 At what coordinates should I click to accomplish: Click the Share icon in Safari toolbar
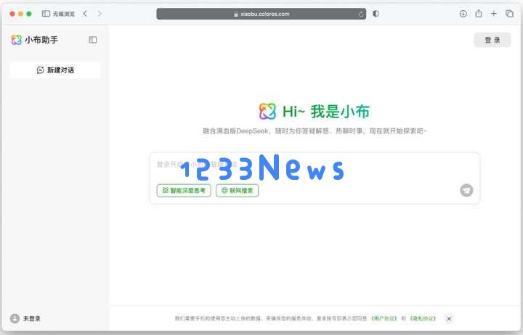tap(479, 13)
